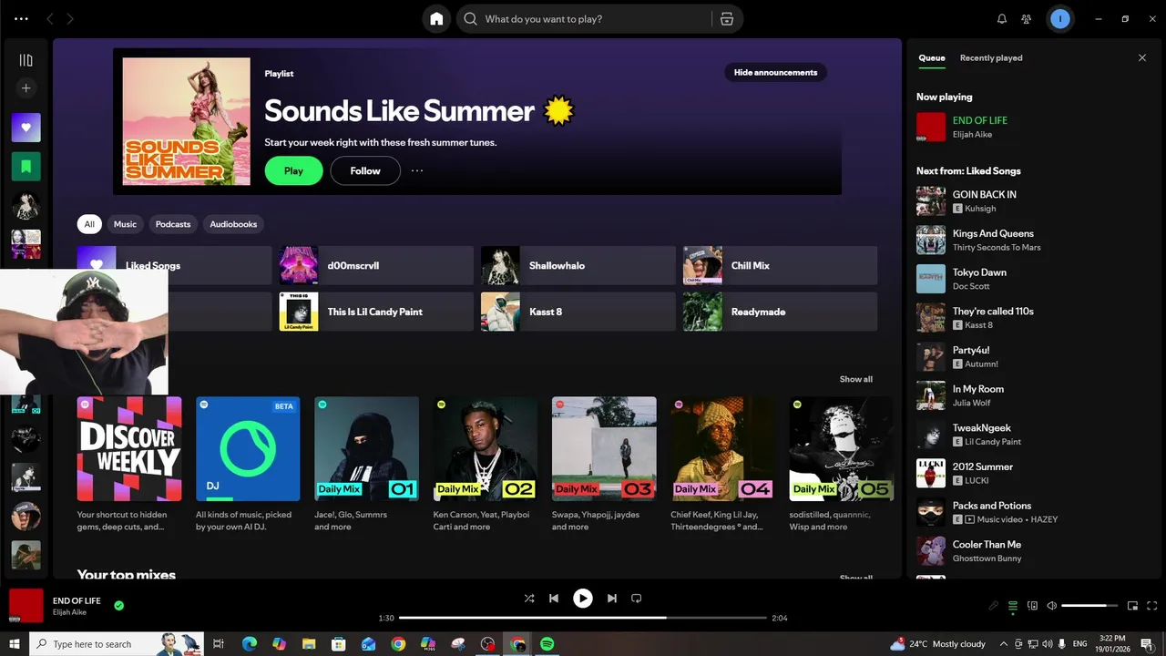Viewport: 1166px width, 656px height.
Task: Open the Elijah Aike artist link in Now playing
Action: pyautogui.click(x=972, y=135)
